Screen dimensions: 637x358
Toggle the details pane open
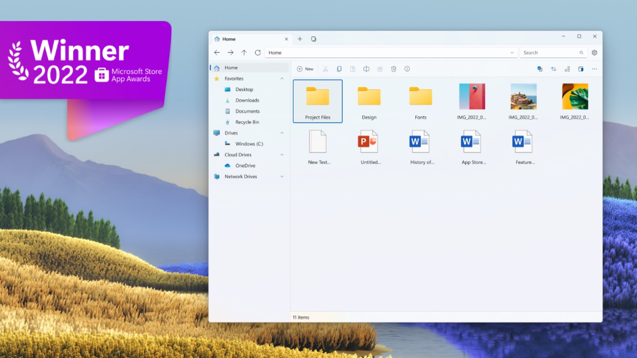coord(581,69)
